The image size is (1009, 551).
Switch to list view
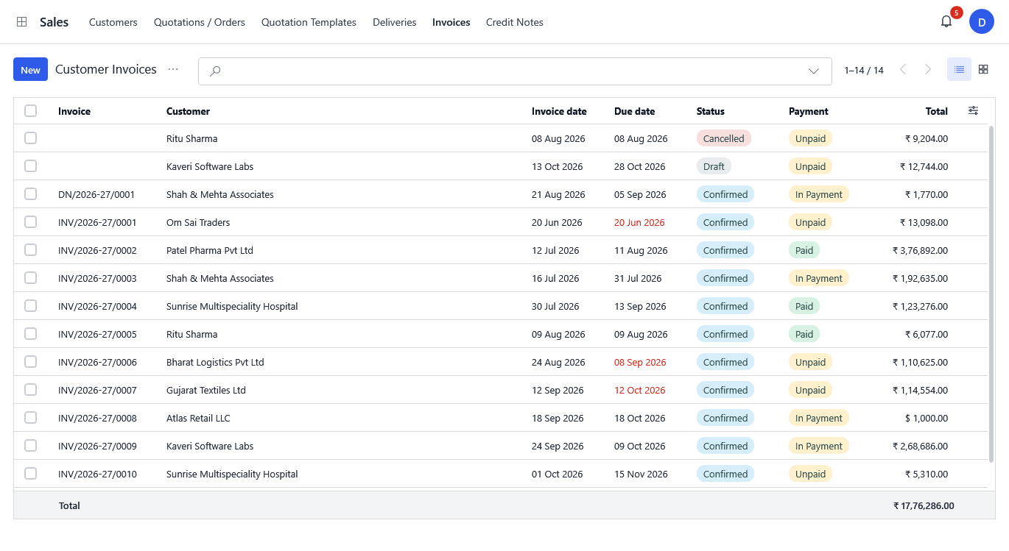tap(959, 70)
